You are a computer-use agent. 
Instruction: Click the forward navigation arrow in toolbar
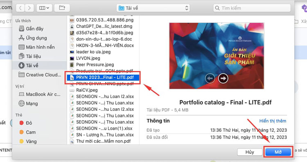[29, 8]
